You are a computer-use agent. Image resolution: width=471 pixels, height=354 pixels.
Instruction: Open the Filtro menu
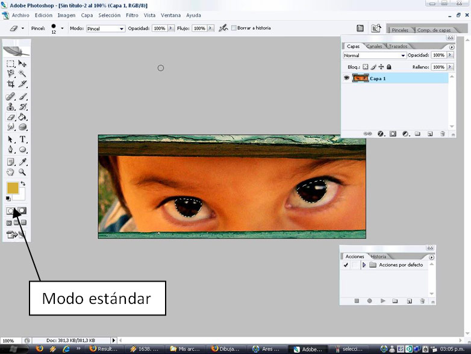tap(132, 15)
